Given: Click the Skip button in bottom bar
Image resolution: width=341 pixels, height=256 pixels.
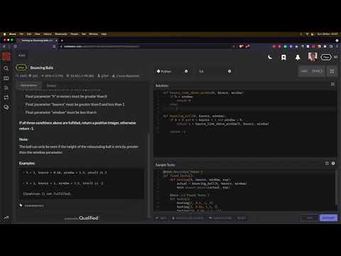Looking at the screenshot, I should [x=161, y=218].
